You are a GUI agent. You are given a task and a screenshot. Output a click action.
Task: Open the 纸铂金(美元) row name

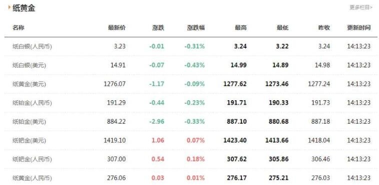click(x=29, y=122)
